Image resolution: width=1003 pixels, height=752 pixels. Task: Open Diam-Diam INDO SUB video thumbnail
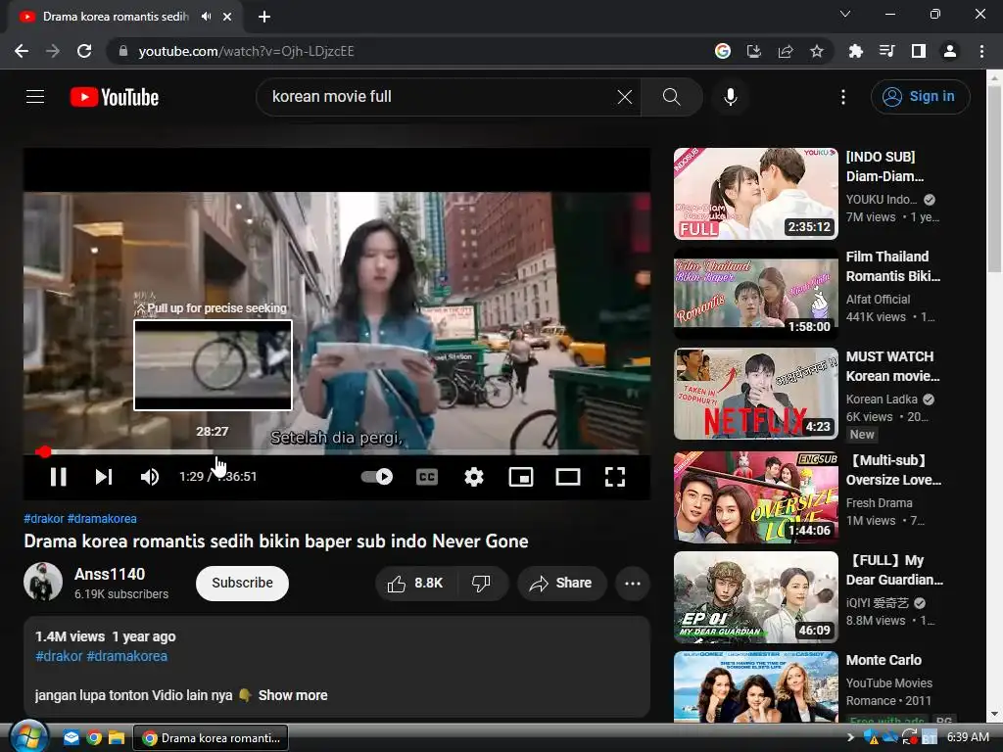pos(755,194)
